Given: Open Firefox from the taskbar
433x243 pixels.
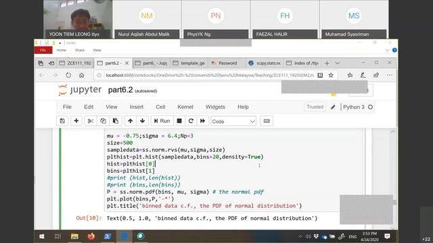Looking at the screenshot, I should [x=91, y=236].
